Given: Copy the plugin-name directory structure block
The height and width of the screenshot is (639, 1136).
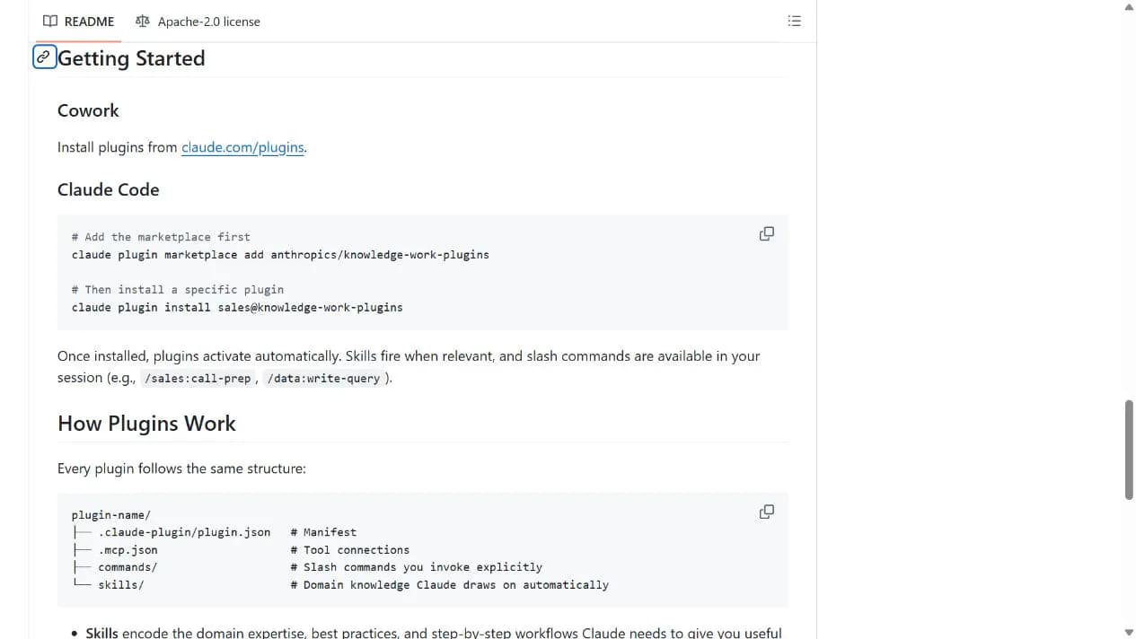Looking at the screenshot, I should pyautogui.click(x=767, y=512).
